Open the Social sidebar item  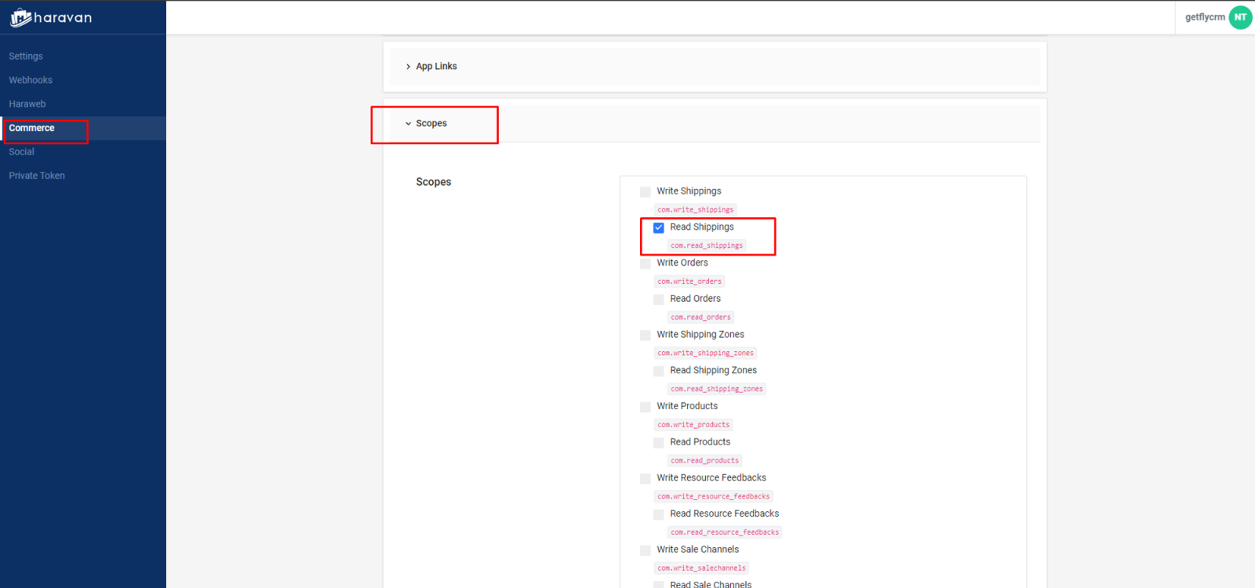pyautogui.click(x=22, y=152)
